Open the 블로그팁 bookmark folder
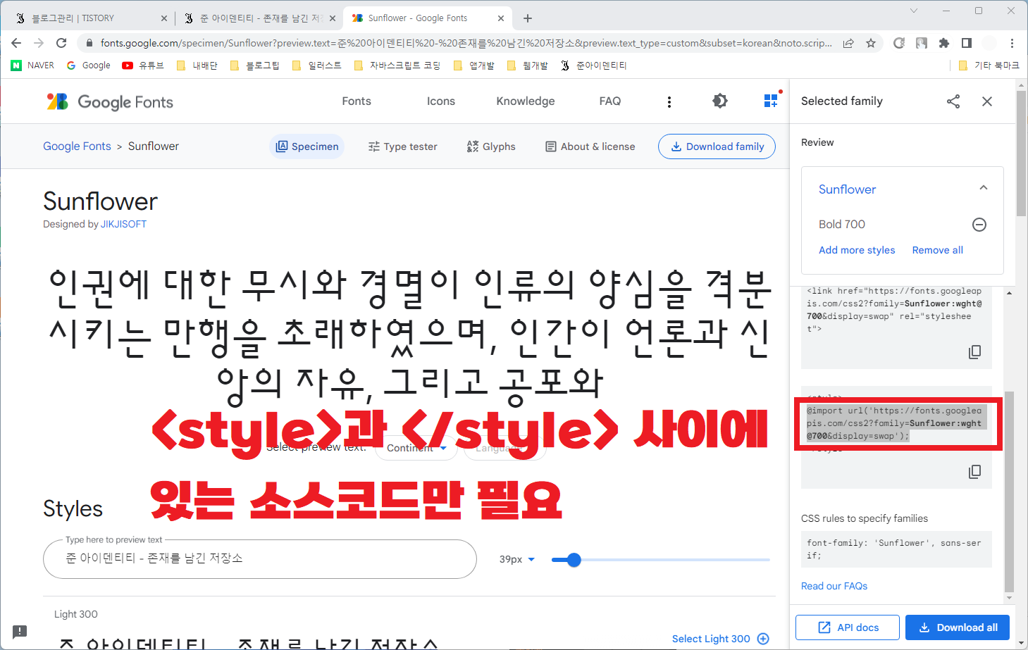Viewport: 1028px width, 650px height. point(254,65)
